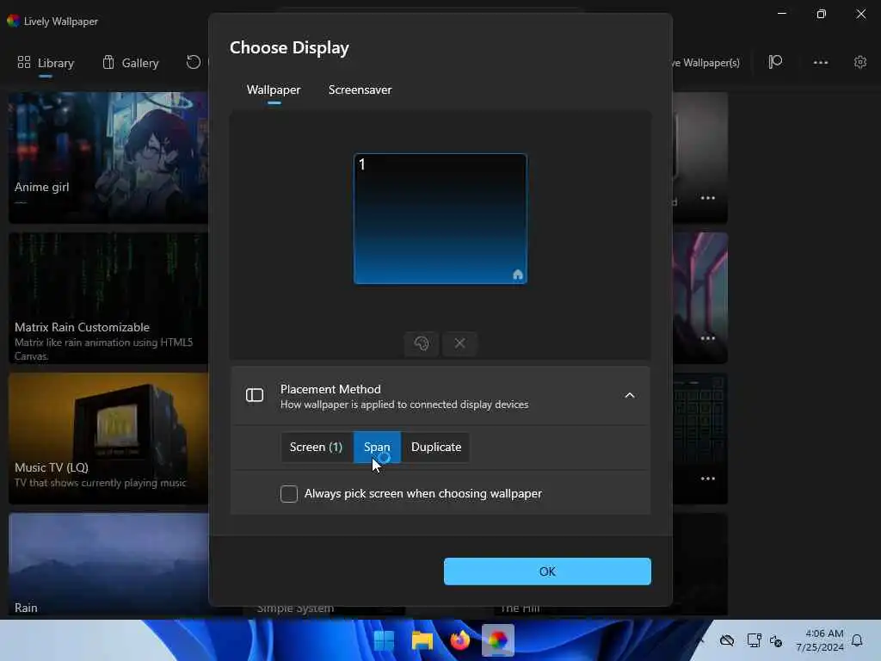Click the Patreon icon in the toolbar

pos(775,62)
